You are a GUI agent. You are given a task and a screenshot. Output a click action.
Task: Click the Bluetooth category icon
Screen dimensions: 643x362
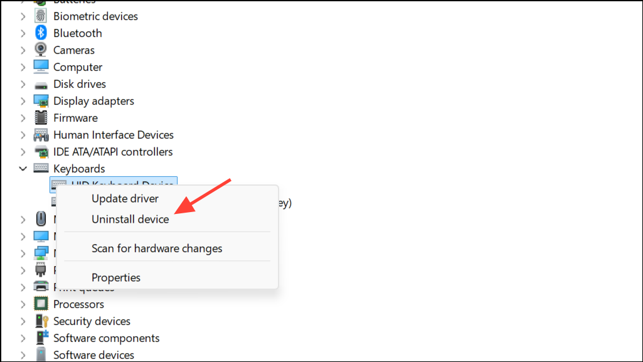41,33
